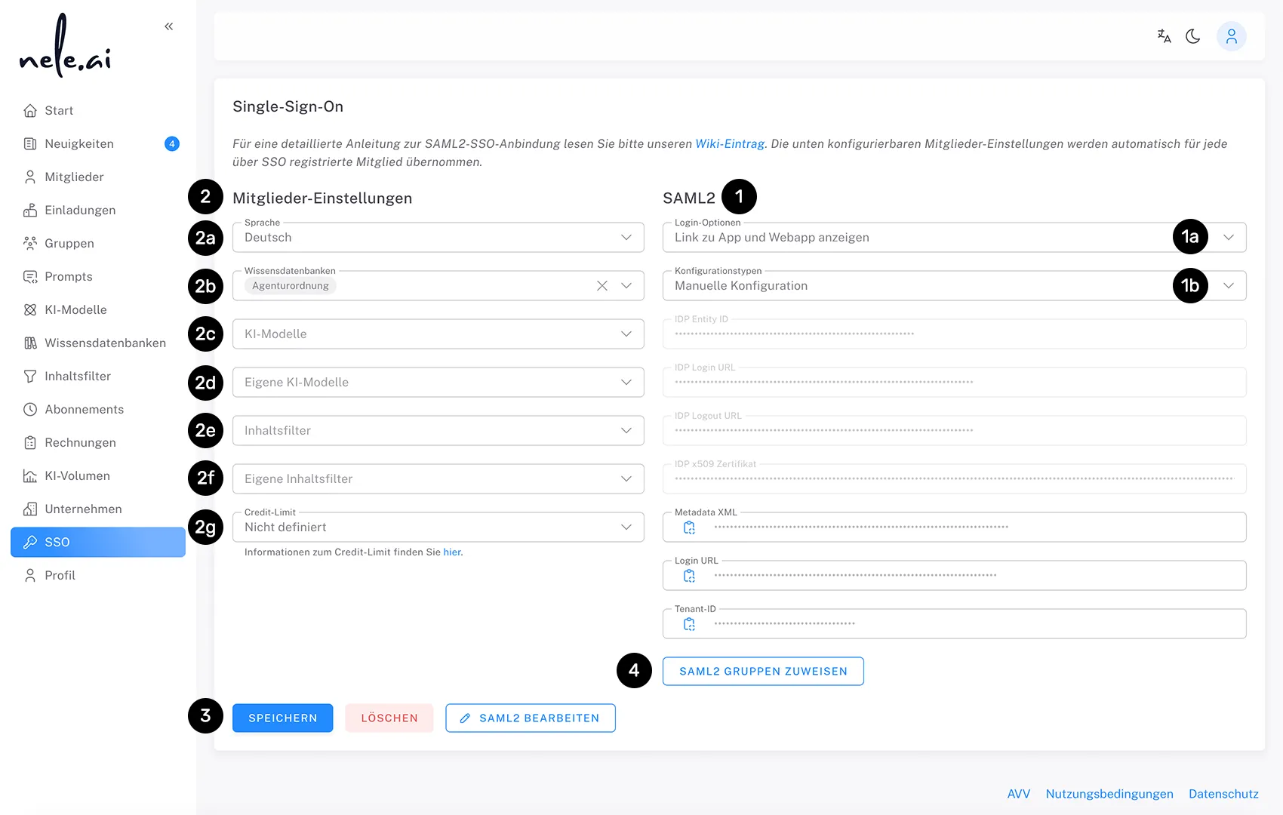Copy the Login URL using the clipboard icon
Screen dimensions: 1283x815
pyautogui.click(x=688, y=575)
